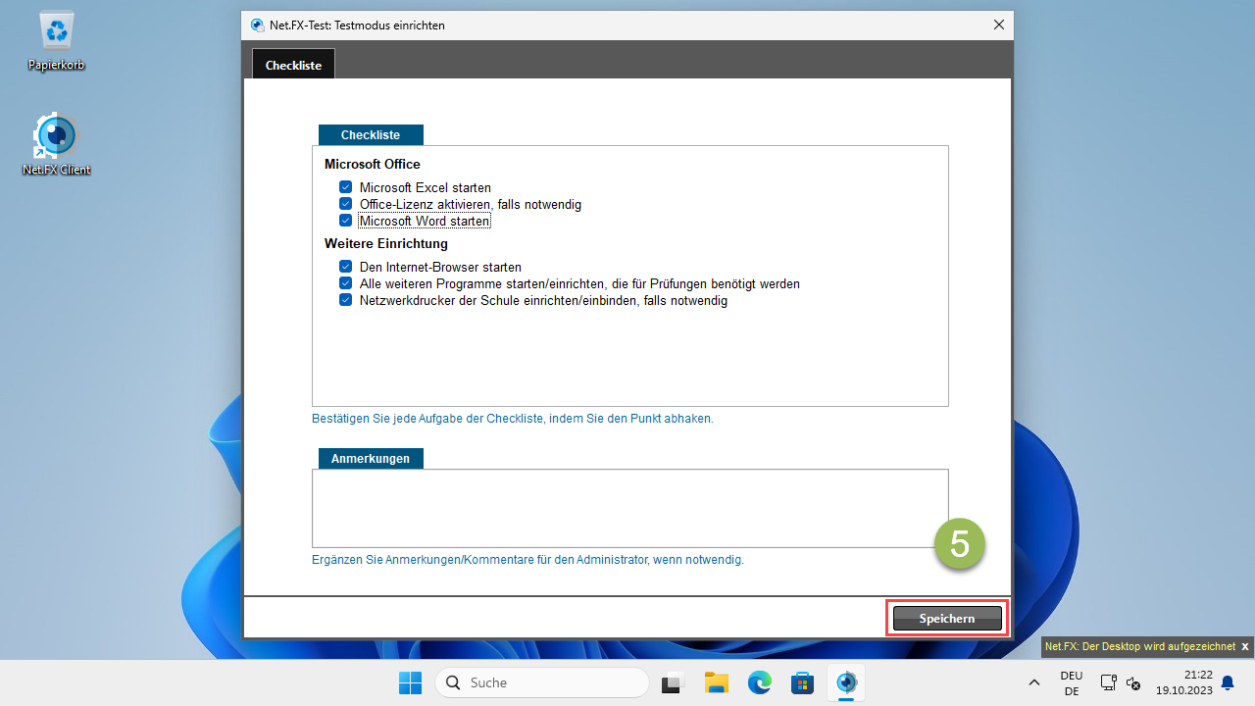
Task: Toggle Den Internet-Browser starten checkbox
Action: click(345, 267)
